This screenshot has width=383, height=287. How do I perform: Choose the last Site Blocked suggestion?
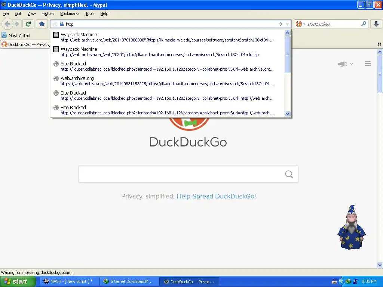pyautogui.click(x=168, y=110)
